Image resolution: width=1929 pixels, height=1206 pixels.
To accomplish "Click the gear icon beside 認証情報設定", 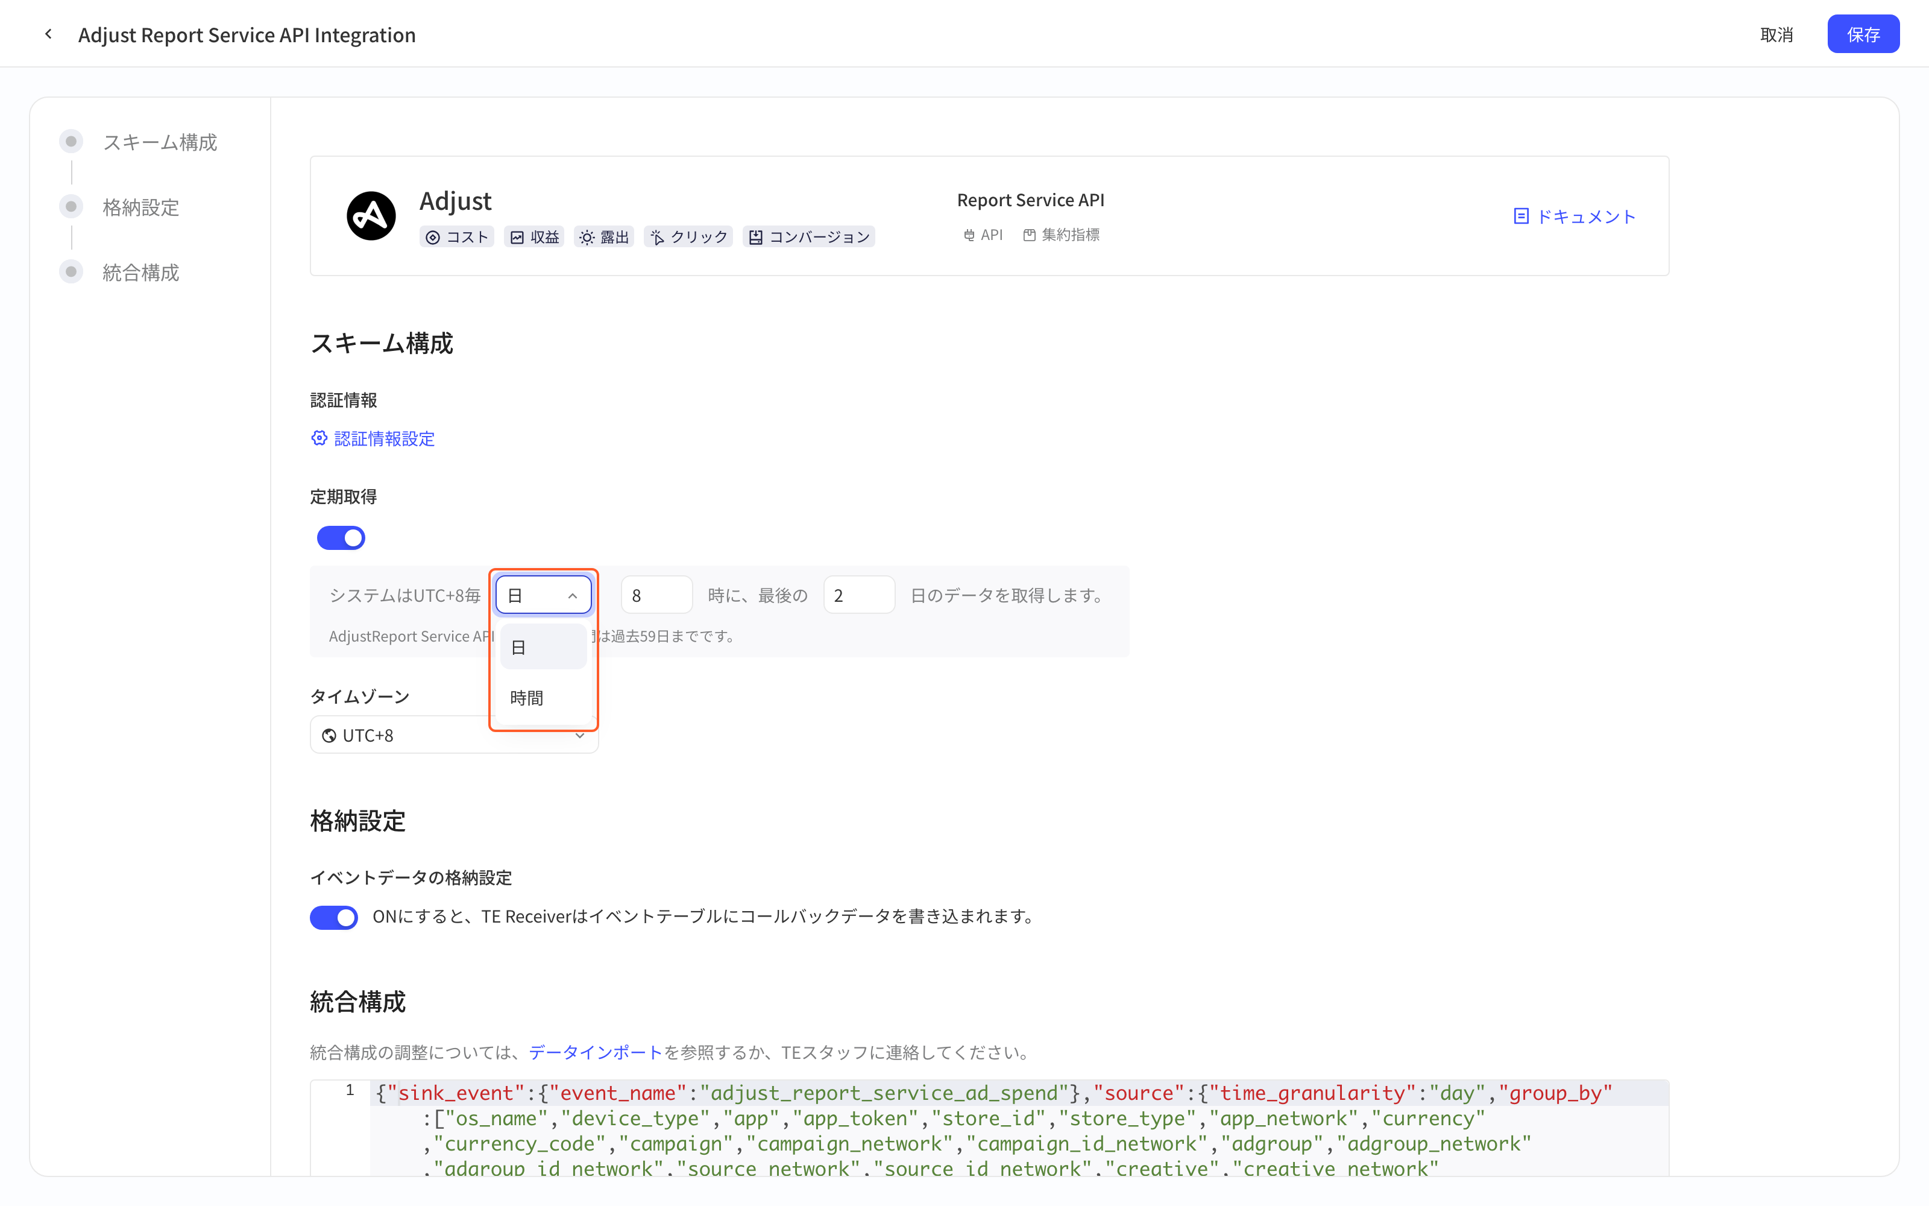I will [319, 438].
